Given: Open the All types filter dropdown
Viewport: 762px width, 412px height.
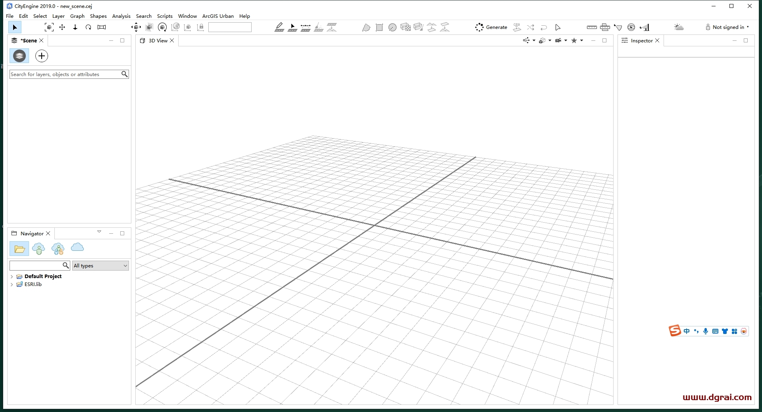Looking at the screenshot, I should (x=100, y=265).
